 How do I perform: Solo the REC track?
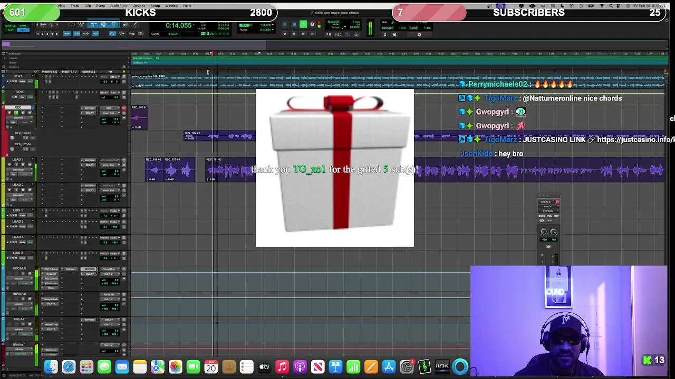23,112
